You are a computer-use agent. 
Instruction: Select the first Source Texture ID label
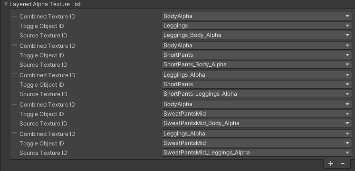pos(43,36)
